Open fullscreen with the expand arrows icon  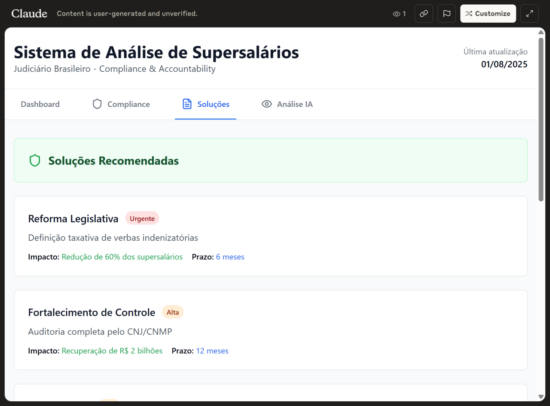[529, 14]
